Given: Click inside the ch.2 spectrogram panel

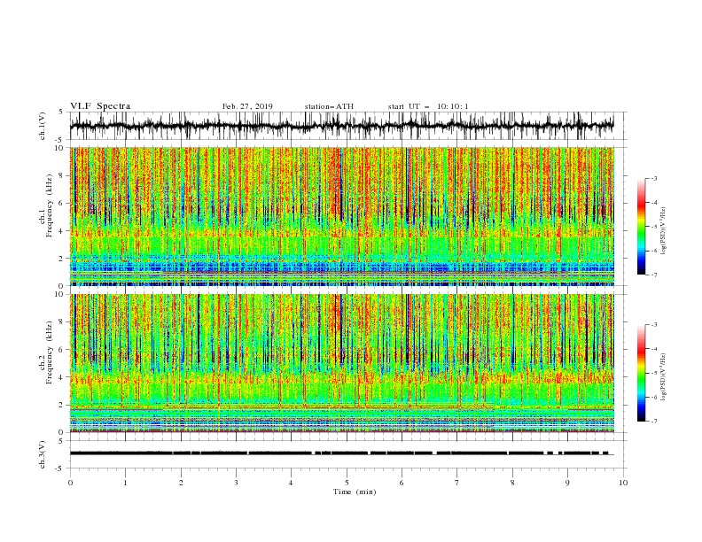Looking at the screenshot, I should click(x=341, y=363).
